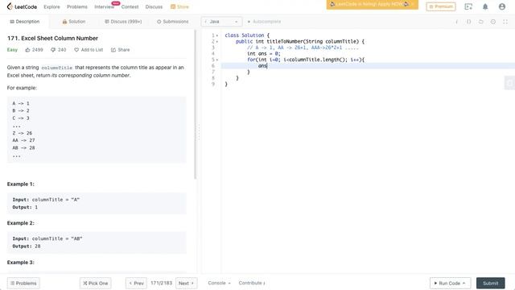The height and width of the screenshot is (290, 515).
Task: Open the playground icon in header
Action: pos(468,6)
